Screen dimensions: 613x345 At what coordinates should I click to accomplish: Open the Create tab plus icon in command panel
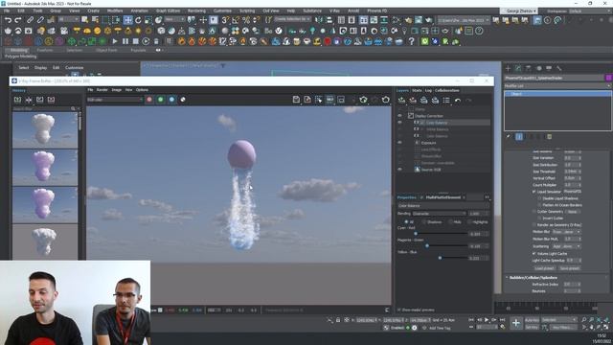point(508,68)
